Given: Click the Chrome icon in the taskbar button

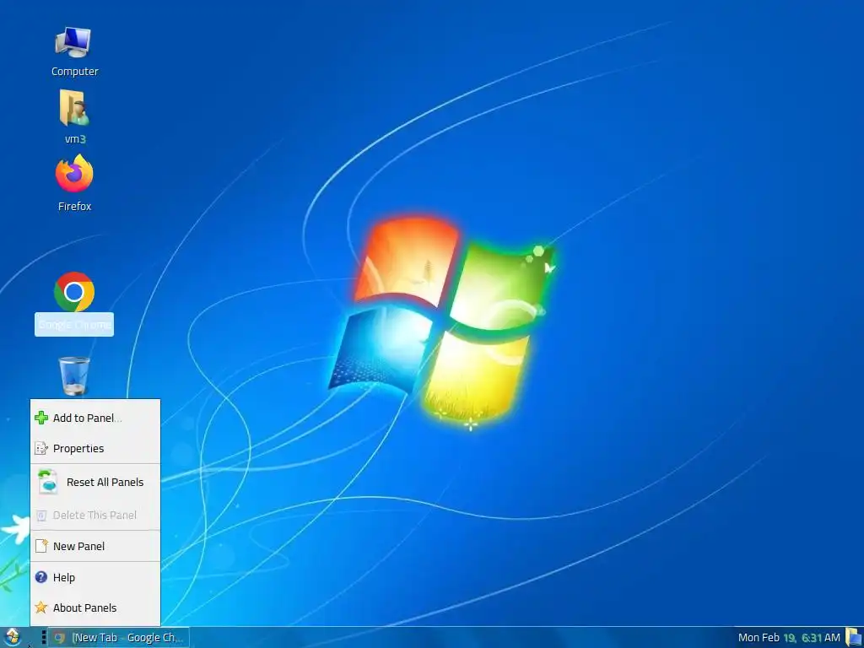Looking at the screenshot, I should pyautogui.click(x=59, y=638).
